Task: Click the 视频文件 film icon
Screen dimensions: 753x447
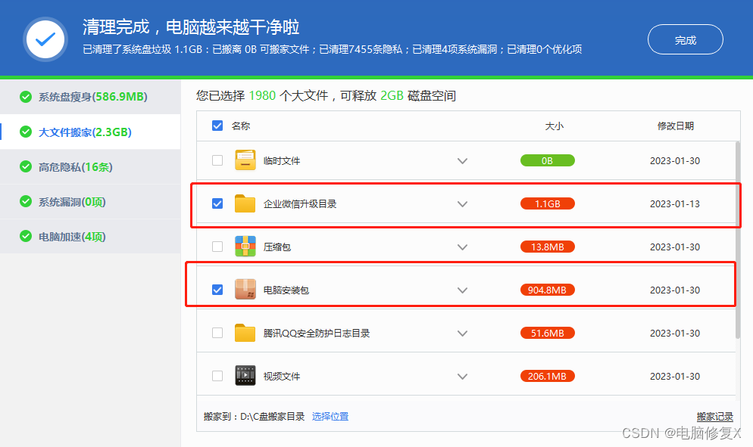Action: (245, 376)
